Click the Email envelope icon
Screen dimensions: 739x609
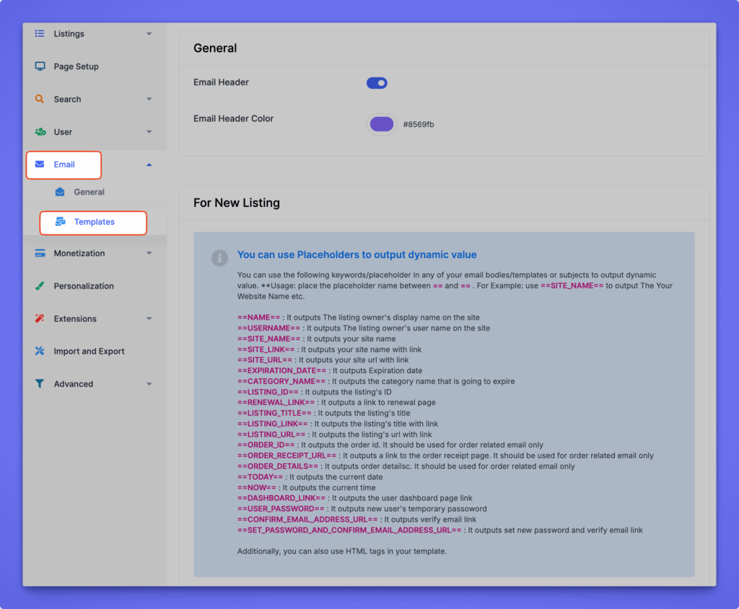coord(40,165)
